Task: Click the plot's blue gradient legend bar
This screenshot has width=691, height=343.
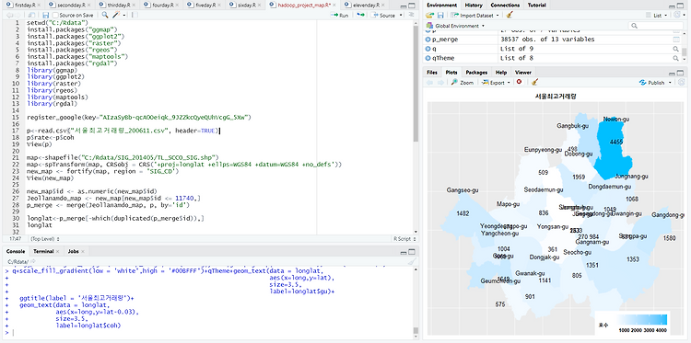Action: pyautogui.click(x=642, y=319)
